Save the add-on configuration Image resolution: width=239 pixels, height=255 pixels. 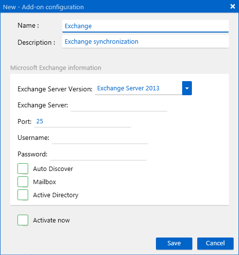click(174, 243)
